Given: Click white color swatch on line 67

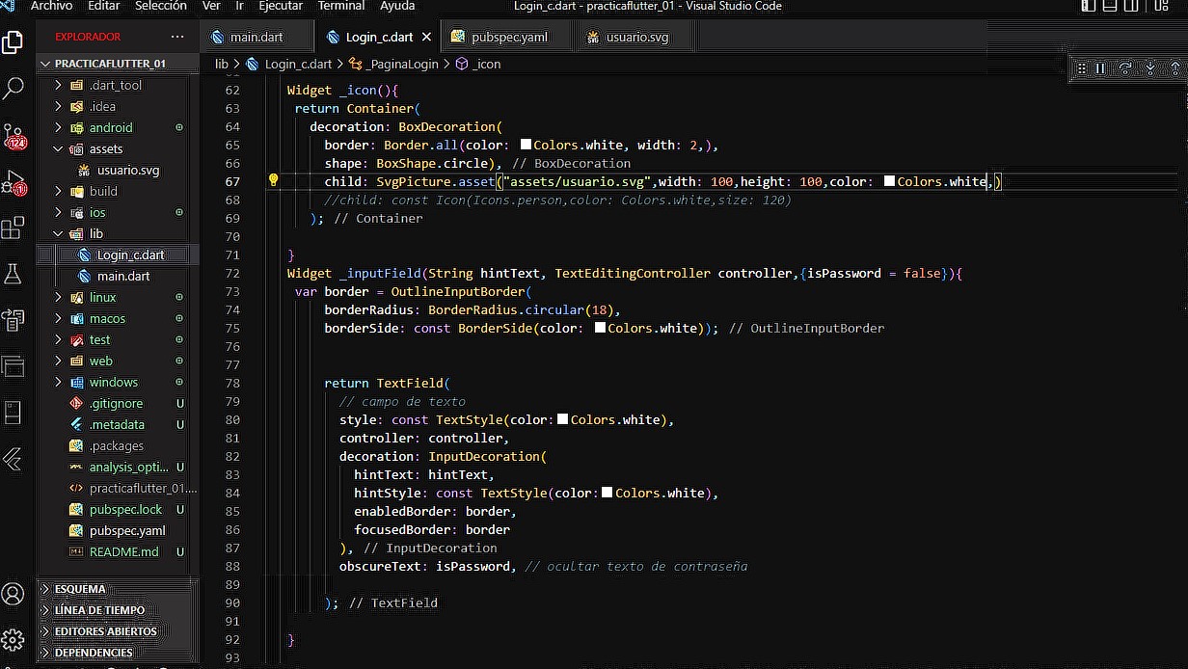Looking at the screenshot, I should click(x=889, y=181).
